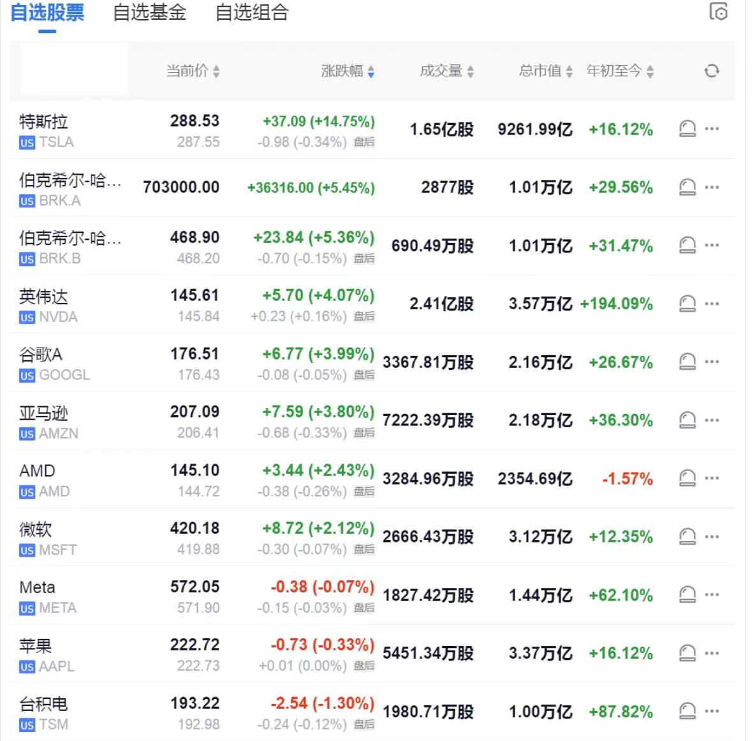Image resolution: width=752 pixels, height=741 pixels.
Task: Sort by 总市值 column
Action: 546,71
